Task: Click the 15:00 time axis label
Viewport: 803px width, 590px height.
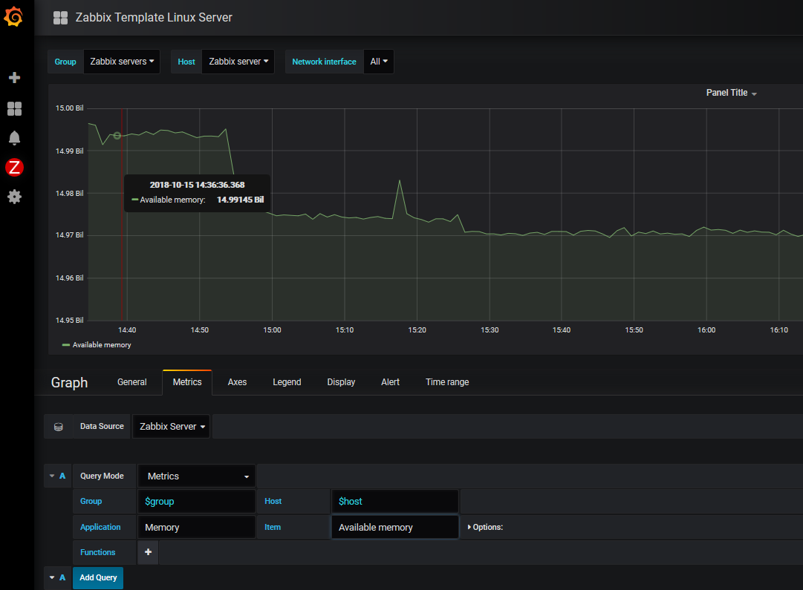Action: pos(272,330)
